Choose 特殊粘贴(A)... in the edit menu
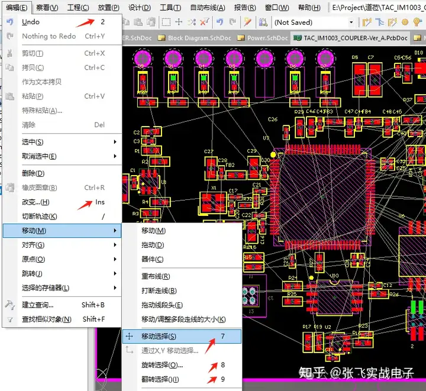 [x=62, y=110]
